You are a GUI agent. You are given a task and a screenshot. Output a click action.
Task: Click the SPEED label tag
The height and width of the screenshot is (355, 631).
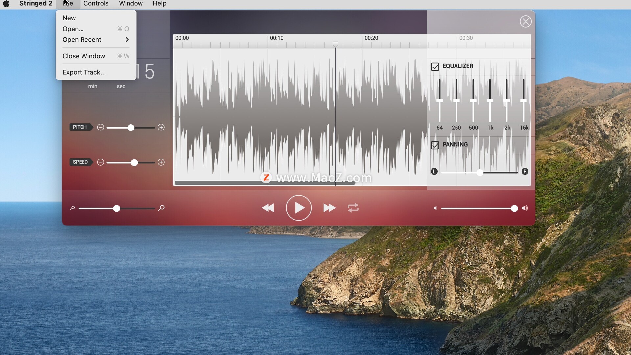(x=81, y=162)
